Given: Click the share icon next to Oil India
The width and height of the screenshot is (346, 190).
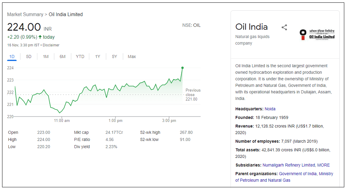Looking at the screenshot, I should 284,27.
